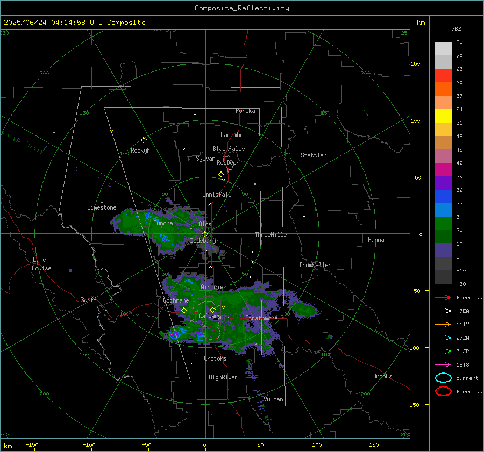Click the Lacombe map label
Viewport: 484px width, 452px height.
[232, 135]
